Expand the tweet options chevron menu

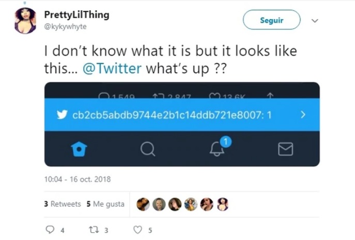(x=315, y=21)
